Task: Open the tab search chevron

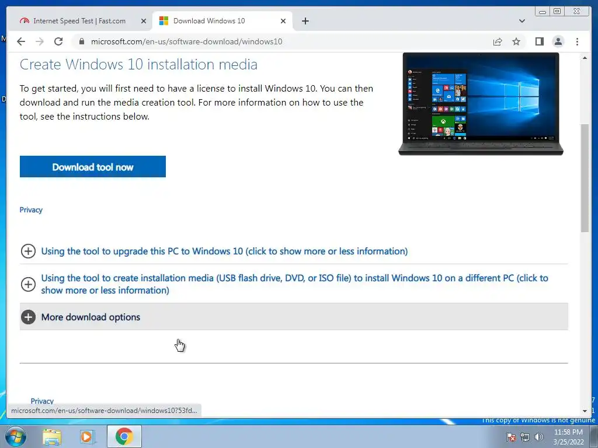Action: click(x=522, y=21)
